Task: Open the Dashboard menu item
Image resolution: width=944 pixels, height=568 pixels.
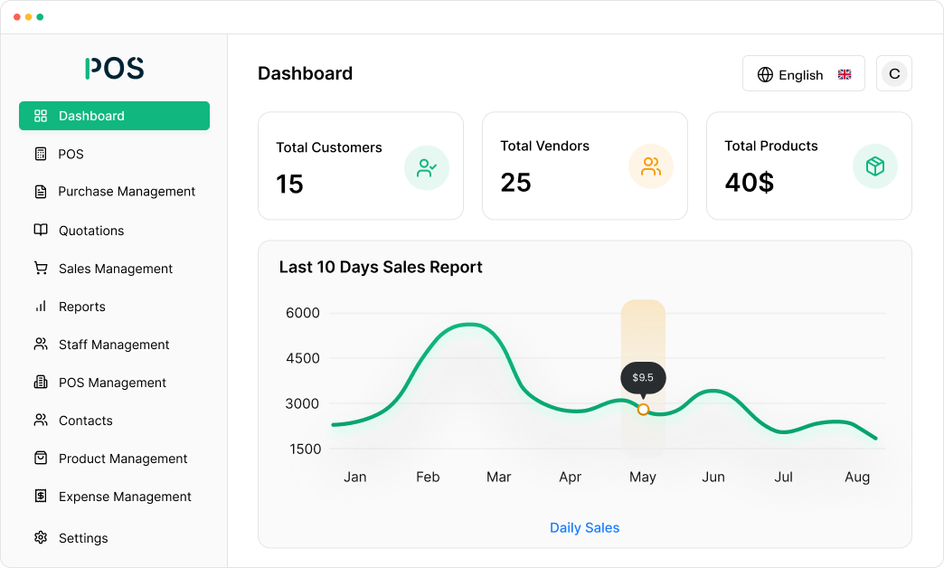Action: click(x=115, y=116)
